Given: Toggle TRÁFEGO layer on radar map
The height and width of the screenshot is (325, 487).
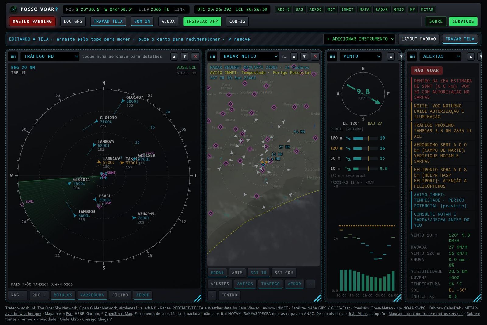Looking at the screenshot, I should 270,284.
